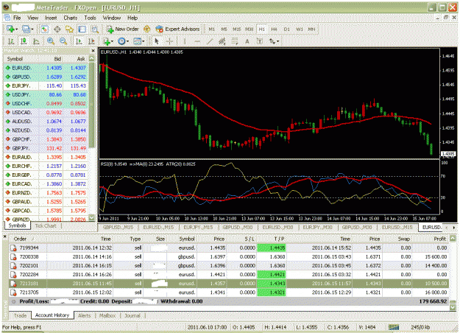Select order 7213705 in Account History
The width and height of the screenshot is (460, 333).
[x=229, y=292]
